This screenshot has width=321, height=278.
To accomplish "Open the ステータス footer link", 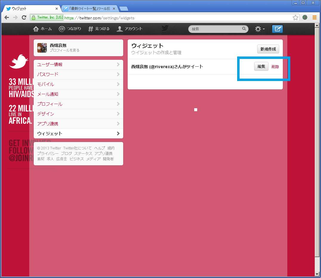I will coord(83,153).
